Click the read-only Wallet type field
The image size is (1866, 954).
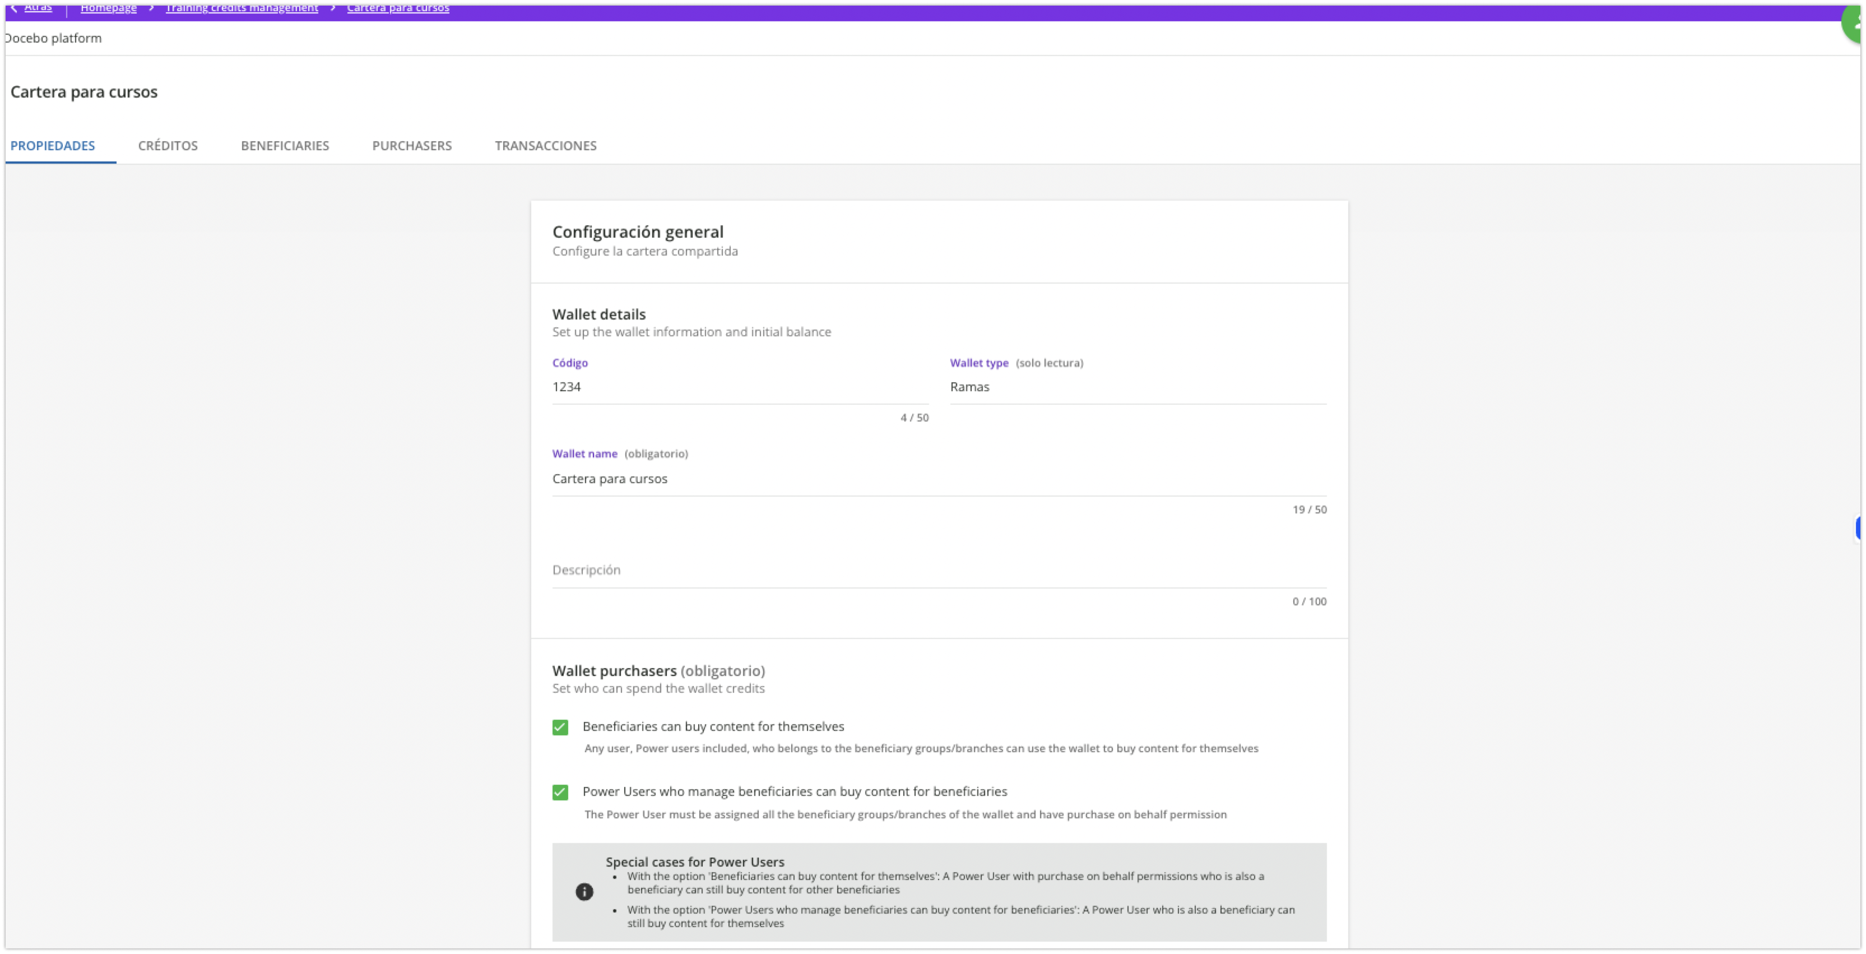(x=1138, y=387)
